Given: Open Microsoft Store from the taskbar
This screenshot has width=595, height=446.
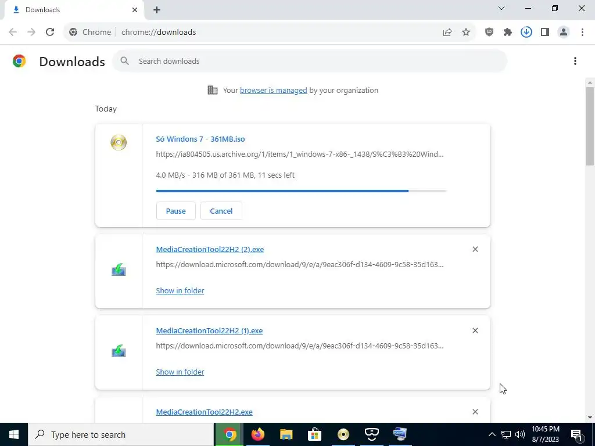Looking at the screenshot, I should click(x=314, y=434).
